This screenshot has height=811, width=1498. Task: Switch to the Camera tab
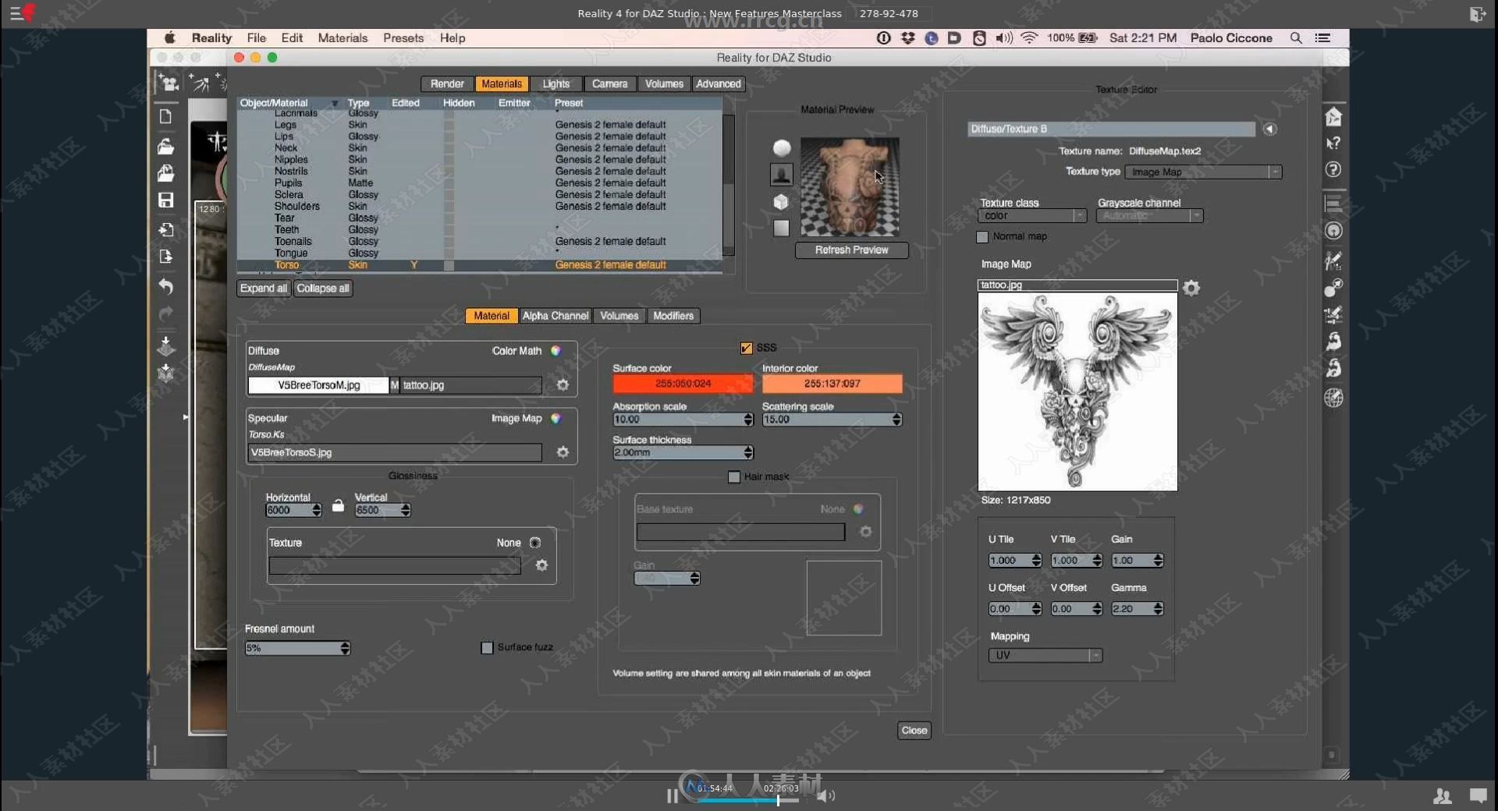pos(609,84)
